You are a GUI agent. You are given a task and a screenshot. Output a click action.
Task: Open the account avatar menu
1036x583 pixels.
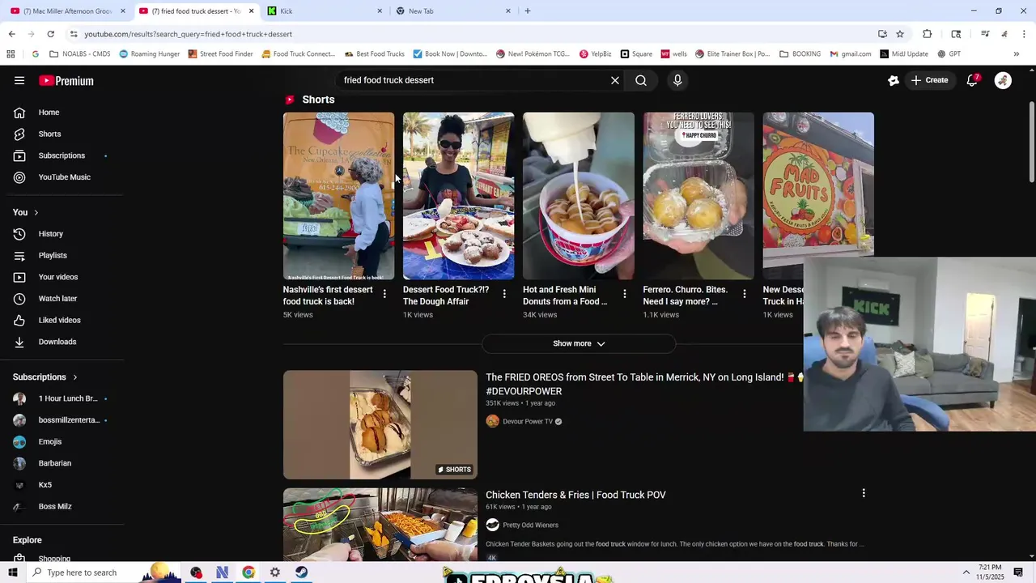tap(1003, 80)
